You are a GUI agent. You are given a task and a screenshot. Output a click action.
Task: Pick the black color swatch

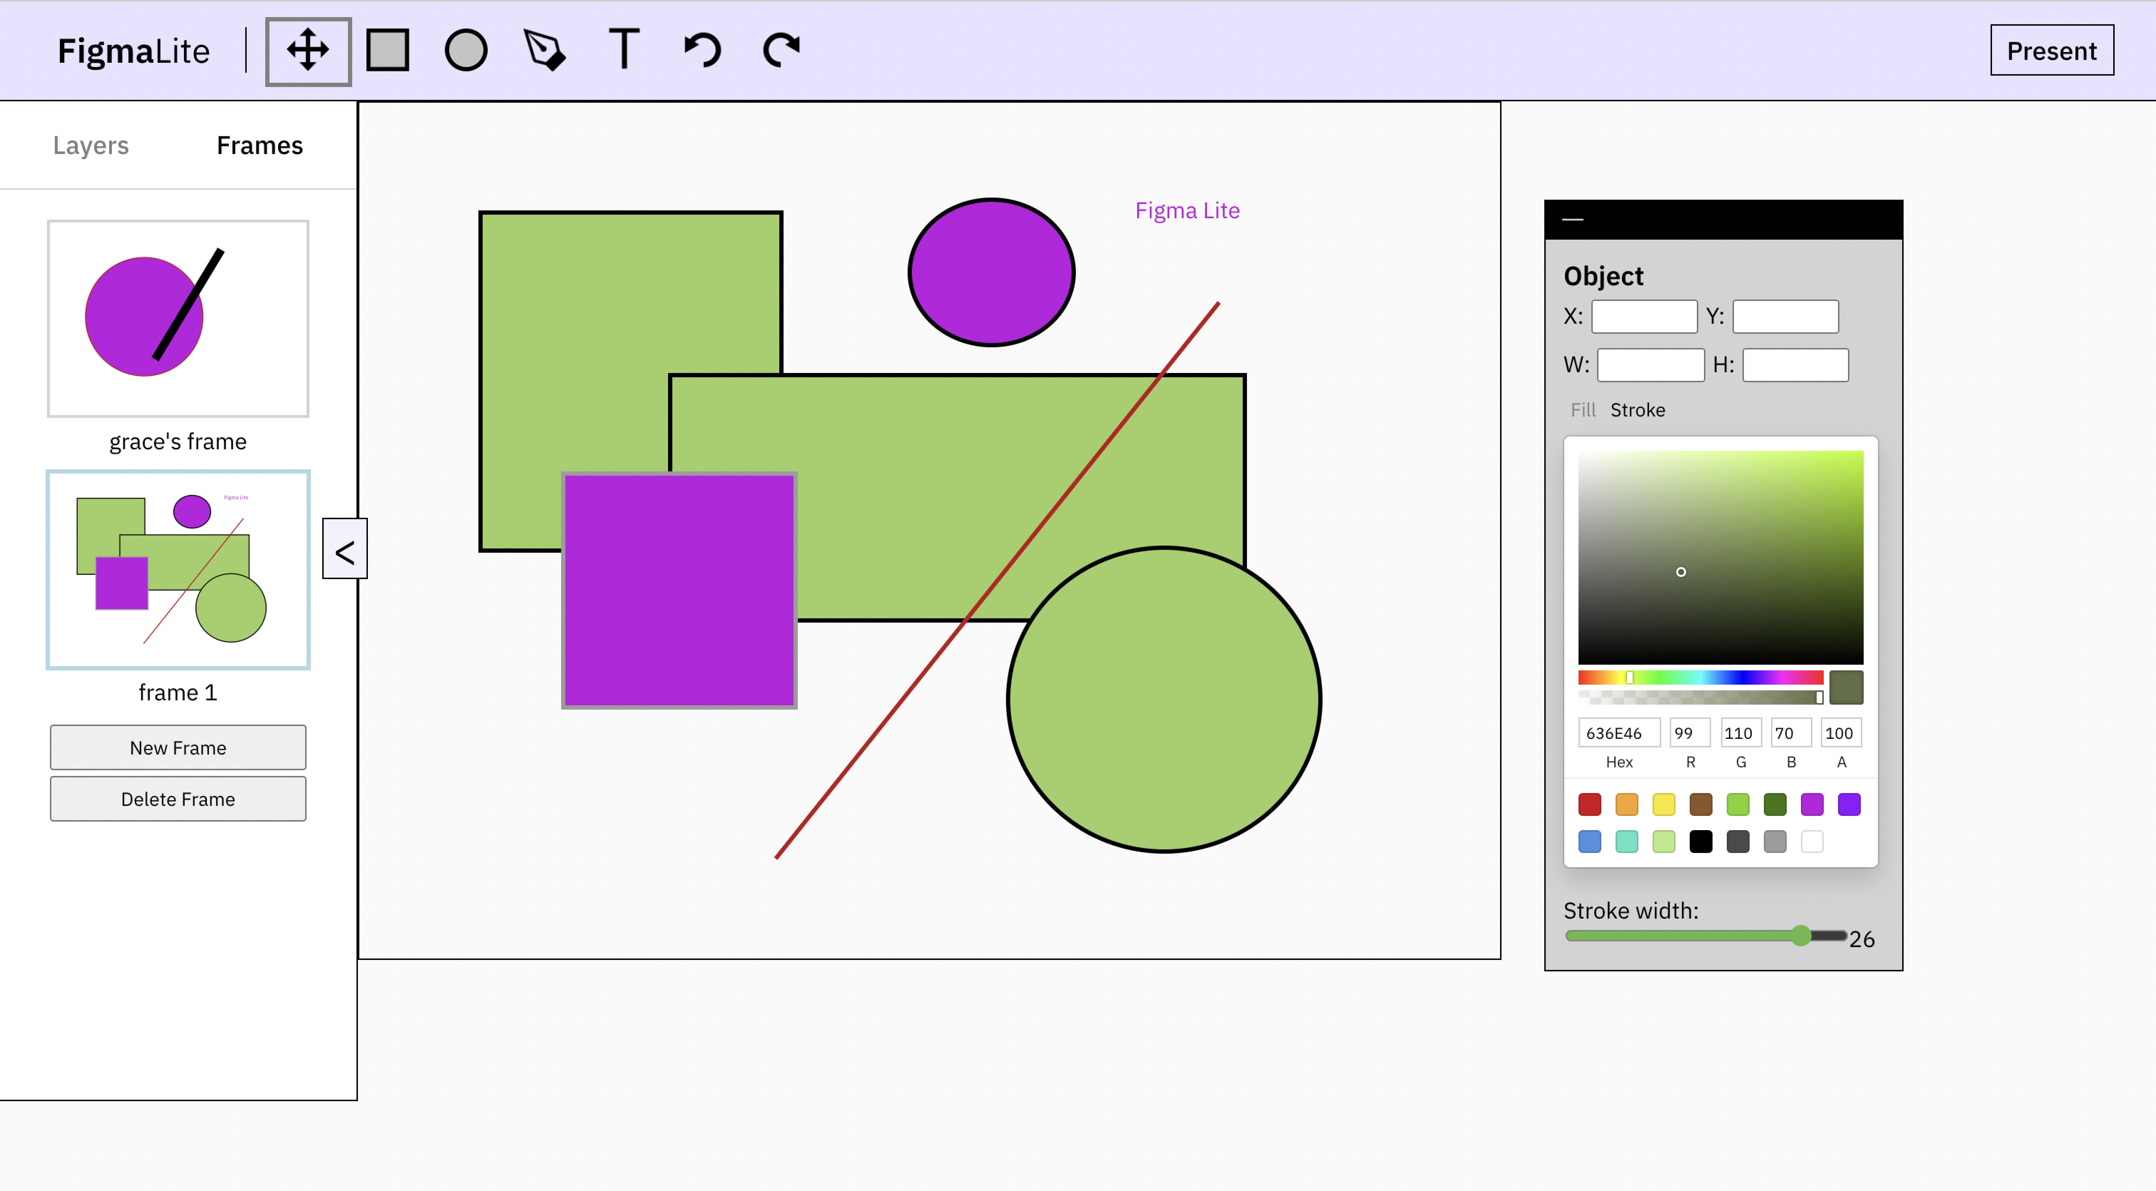pyautogui.click(x=1701, y=841)
